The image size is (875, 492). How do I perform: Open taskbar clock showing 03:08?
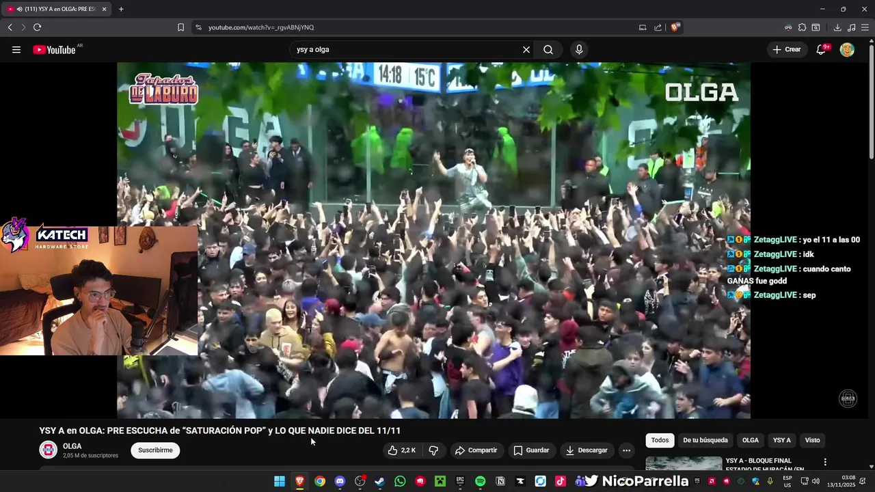(x=841, y=481)
